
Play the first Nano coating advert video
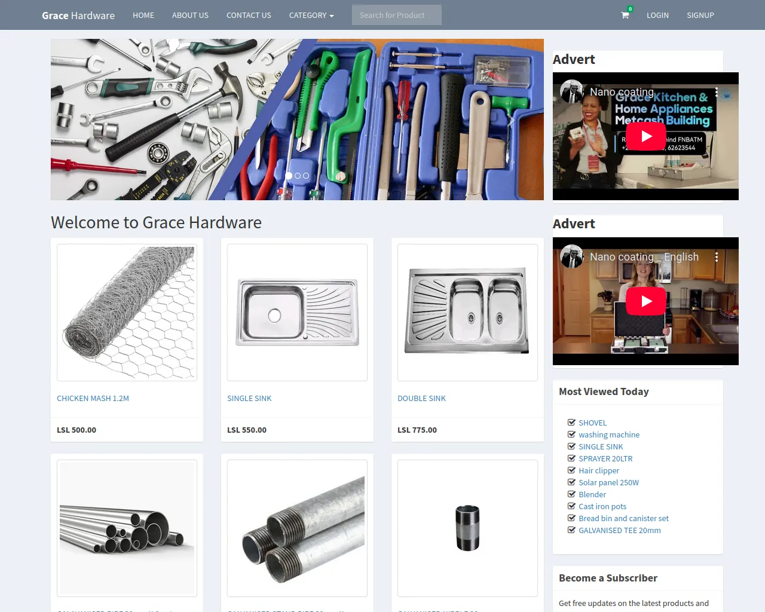click(645, 136)
